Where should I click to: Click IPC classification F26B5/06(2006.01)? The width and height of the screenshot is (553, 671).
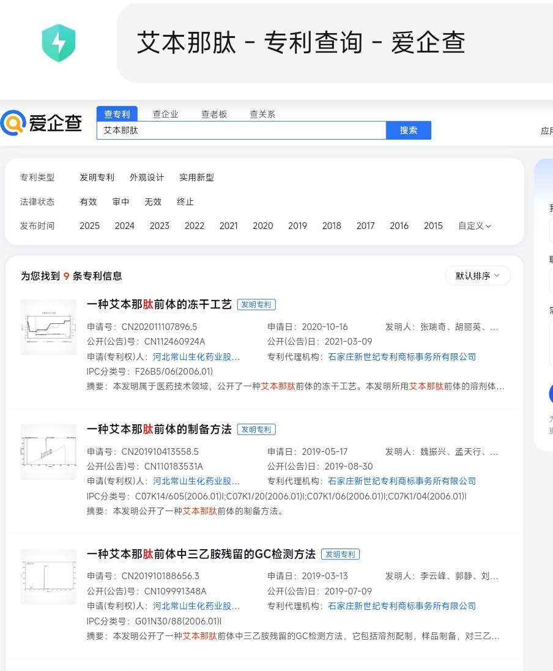pyautogui.click(x=174, y=372)
